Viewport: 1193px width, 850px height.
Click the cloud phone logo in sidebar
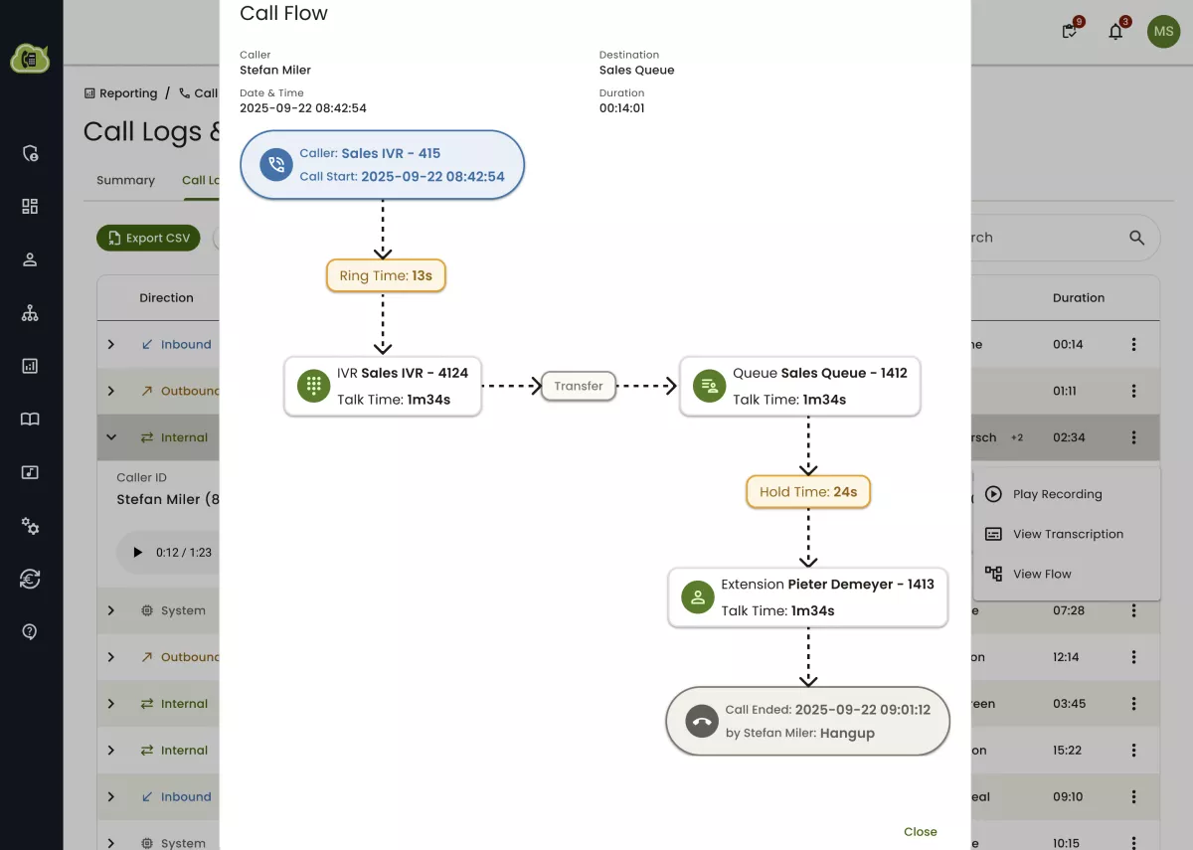point(30,59)
